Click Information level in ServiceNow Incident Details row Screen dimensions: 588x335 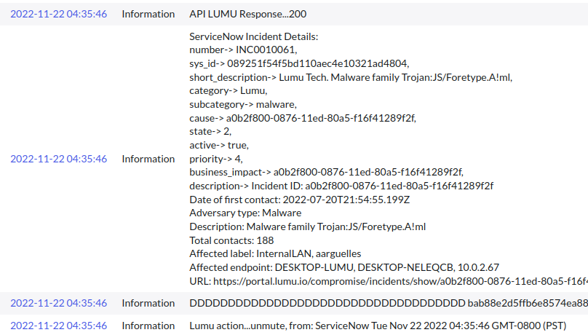pyautogui.click(x=148, y=159)
